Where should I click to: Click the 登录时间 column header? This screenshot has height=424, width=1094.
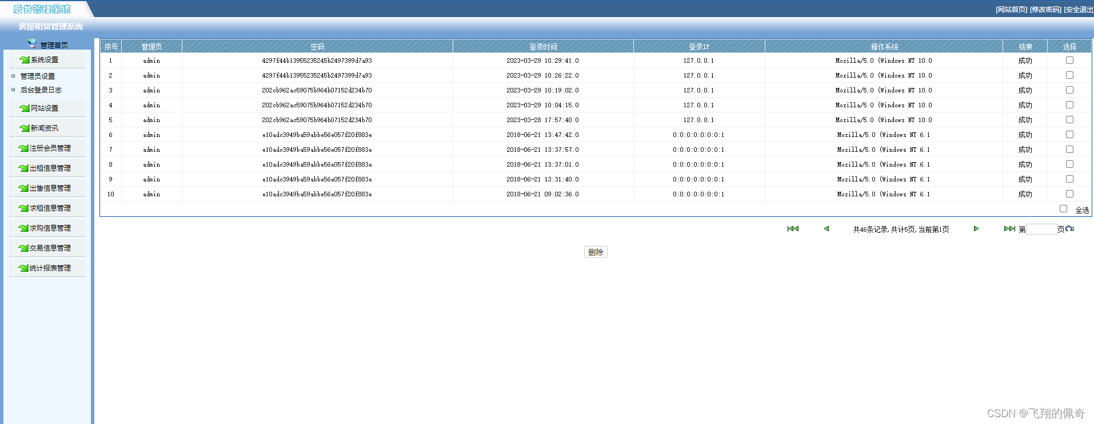(543, 47)
